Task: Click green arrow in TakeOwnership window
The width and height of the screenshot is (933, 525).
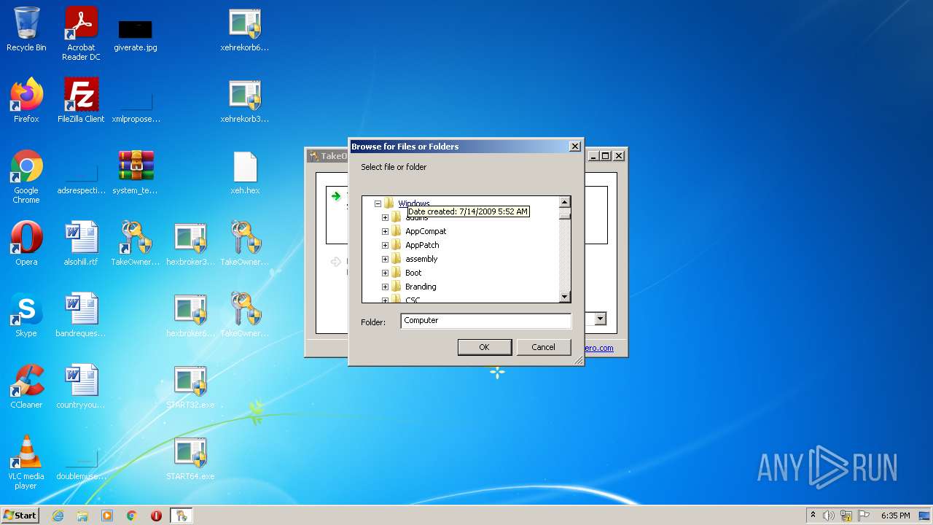Action: (336, 196)
